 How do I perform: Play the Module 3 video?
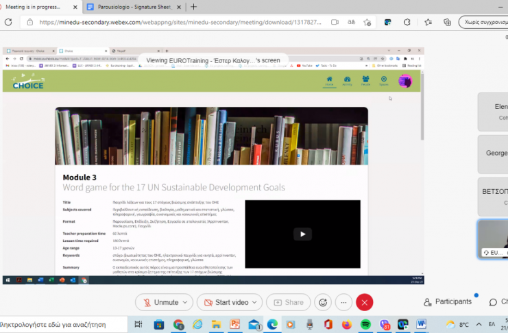(302, 234)
